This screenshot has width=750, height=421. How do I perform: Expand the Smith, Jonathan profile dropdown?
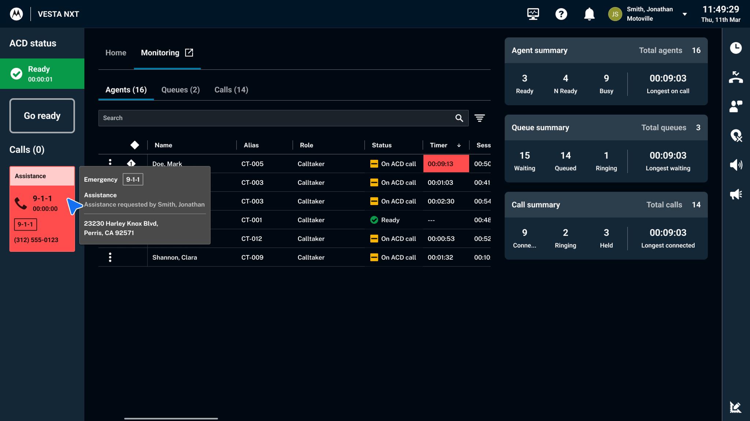(x=684, y=14)
